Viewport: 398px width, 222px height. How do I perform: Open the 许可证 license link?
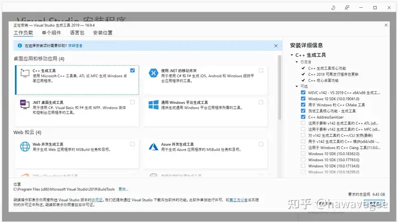click(x=97, y=200)
